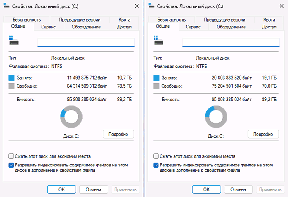
Task: Click the drive icon in right dialog
Action: pyautogui.click(x=158, y=40)
